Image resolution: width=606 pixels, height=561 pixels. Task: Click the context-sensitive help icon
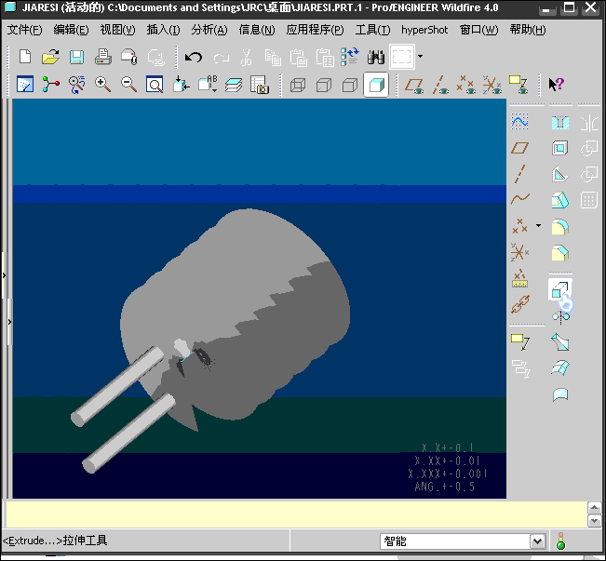[556, 85]
